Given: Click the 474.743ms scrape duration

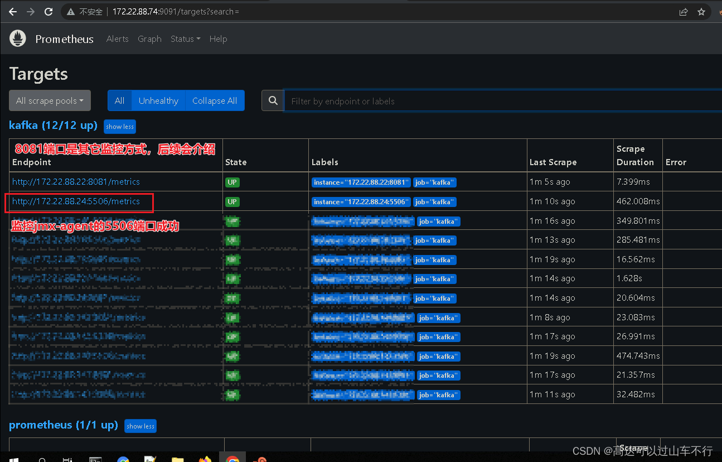Looking at the screenshot, I should [x=638, y=356].
